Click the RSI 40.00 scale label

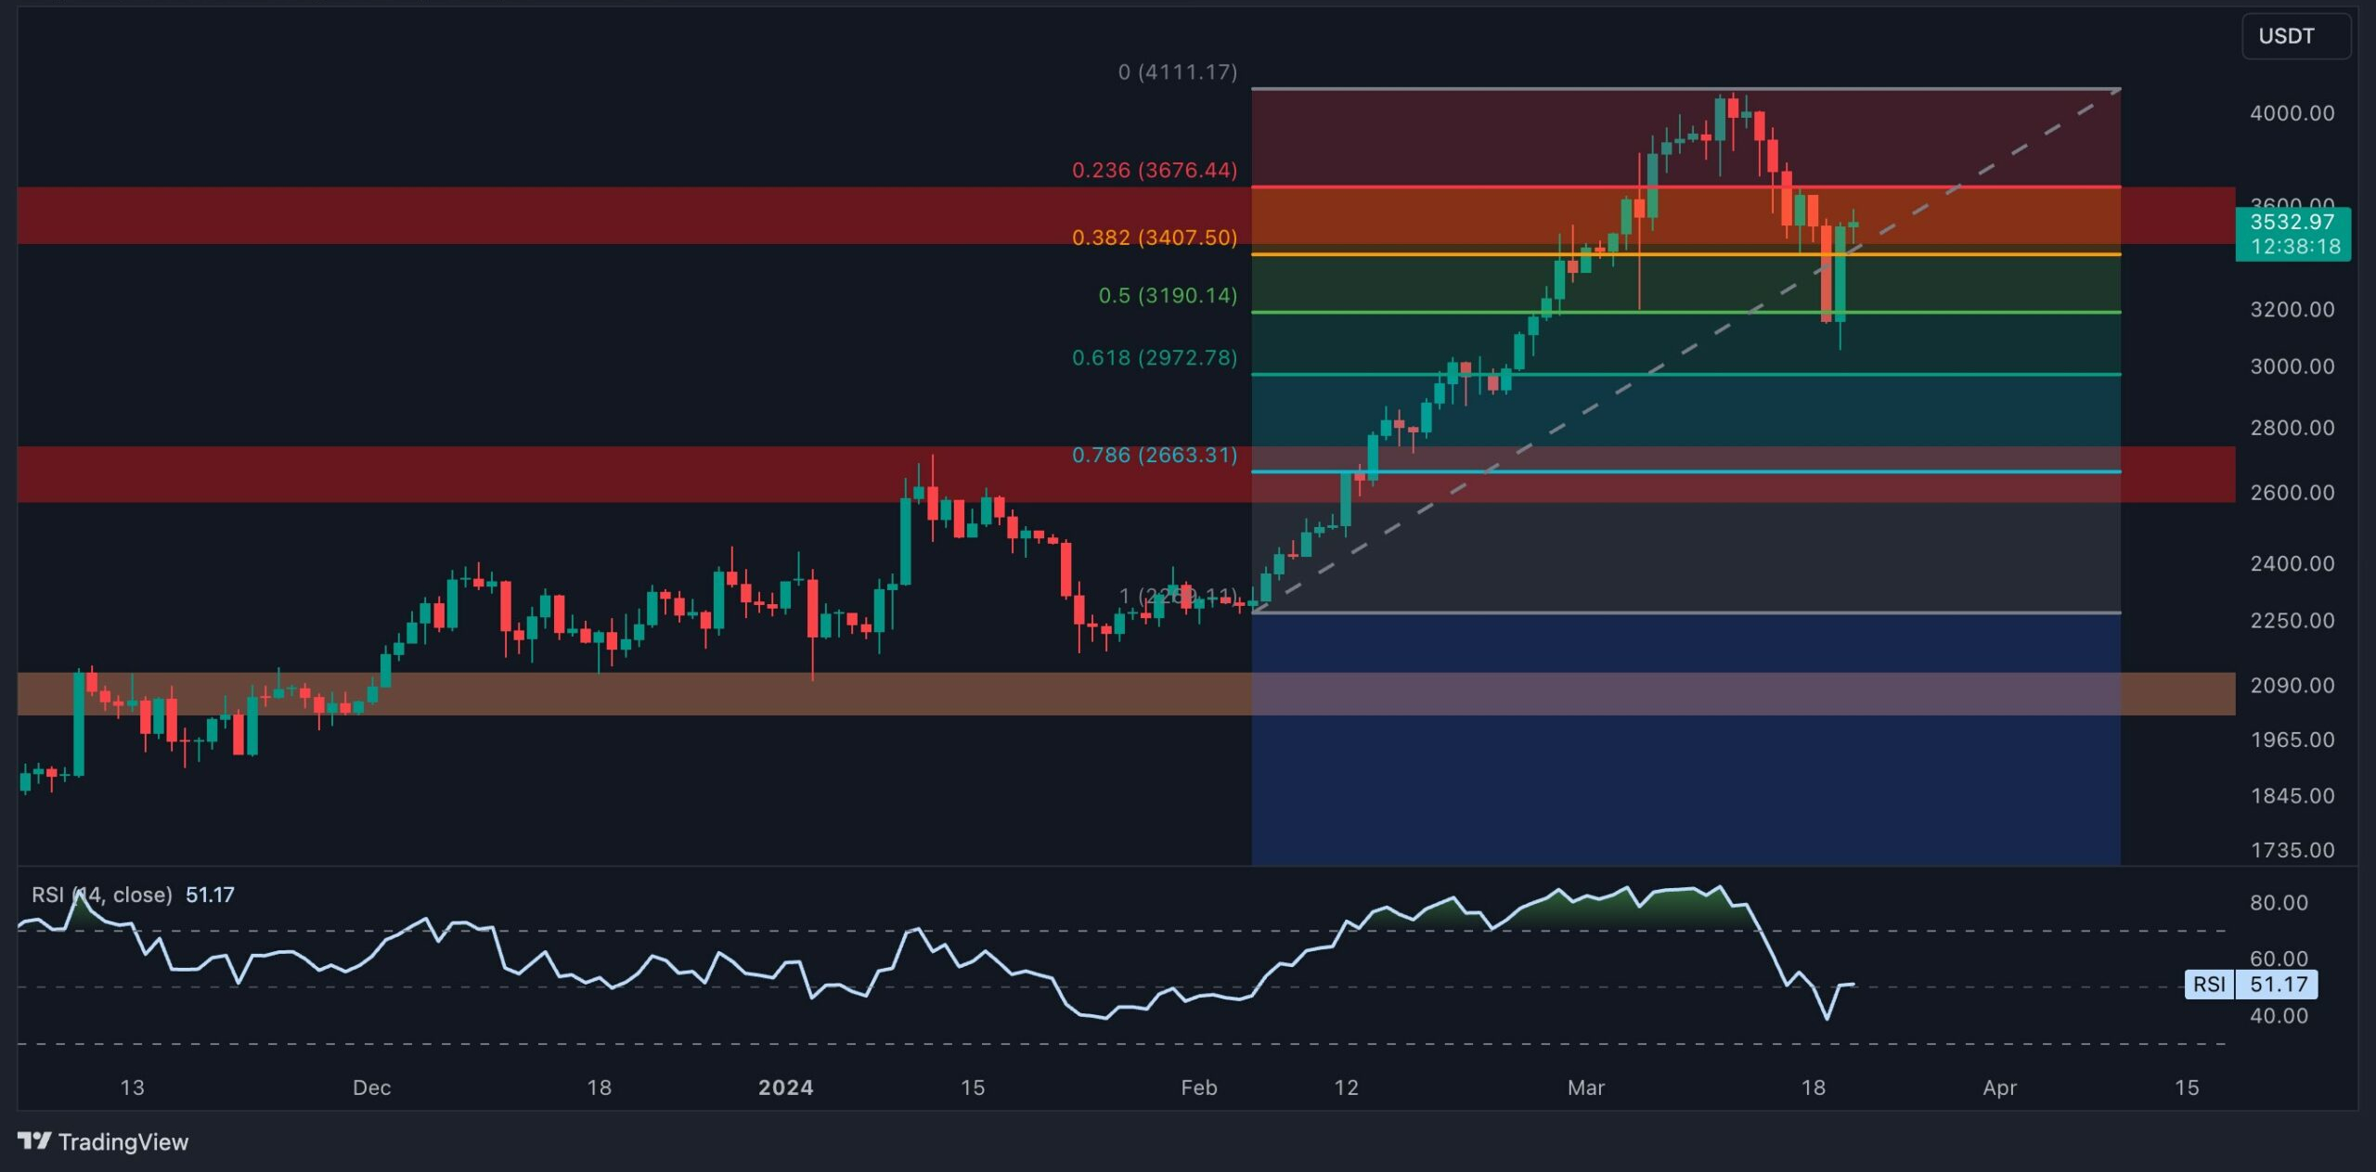click(x=2279, y=1015)
